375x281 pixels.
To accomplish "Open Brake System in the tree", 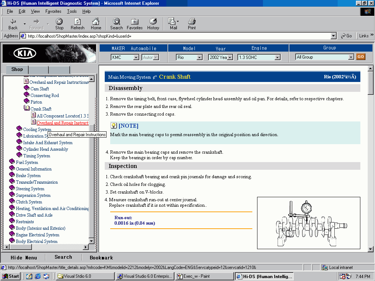I will 28,176.
